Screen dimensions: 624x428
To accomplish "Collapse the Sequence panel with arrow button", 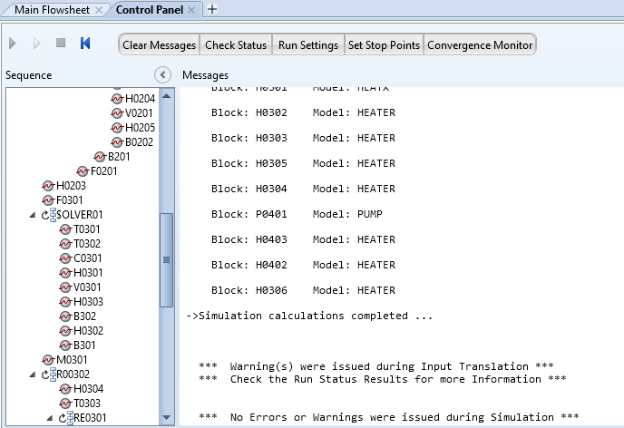I will [x=162, y=75].
